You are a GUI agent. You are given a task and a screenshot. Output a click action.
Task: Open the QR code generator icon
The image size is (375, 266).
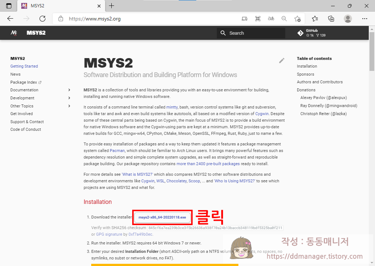click(x=258, y=19)
